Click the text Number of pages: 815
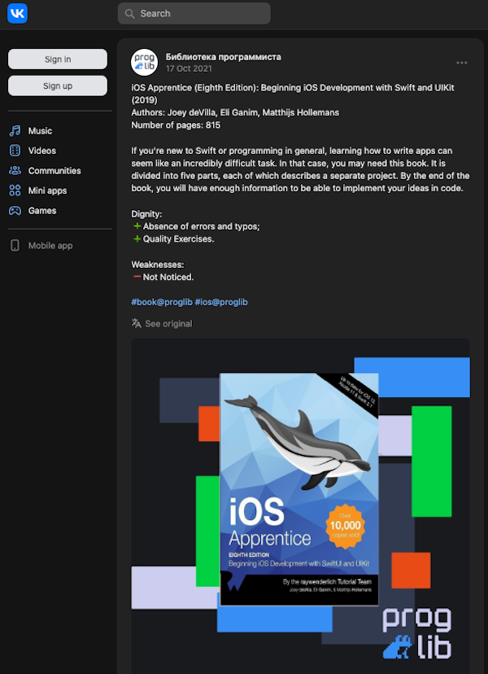This screenshot has width=488, height=674. pos(176,125)
